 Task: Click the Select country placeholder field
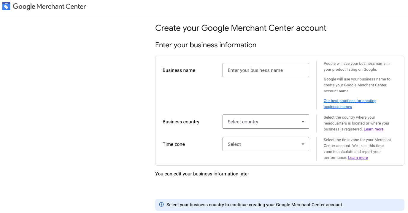pos(243,122)
